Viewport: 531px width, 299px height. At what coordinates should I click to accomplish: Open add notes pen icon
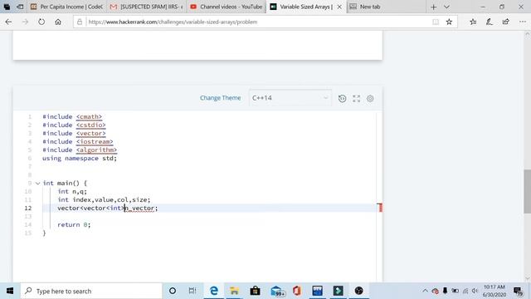point(490,22)
